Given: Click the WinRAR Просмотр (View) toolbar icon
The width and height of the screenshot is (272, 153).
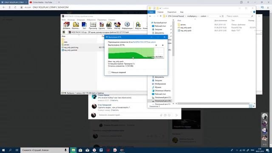Looking at the screenshot, I should click(x=93, y=25).
